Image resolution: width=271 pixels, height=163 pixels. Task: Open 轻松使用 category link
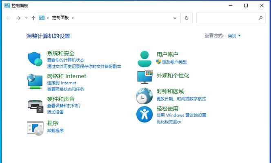pos(167,108)
